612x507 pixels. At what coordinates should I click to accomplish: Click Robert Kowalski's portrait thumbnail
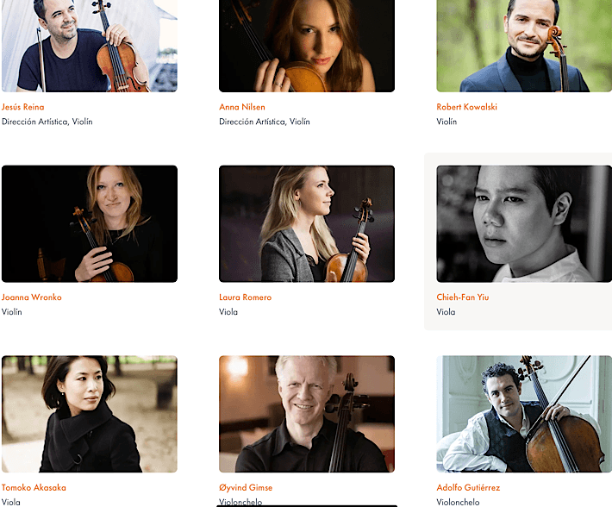(524, 46)
